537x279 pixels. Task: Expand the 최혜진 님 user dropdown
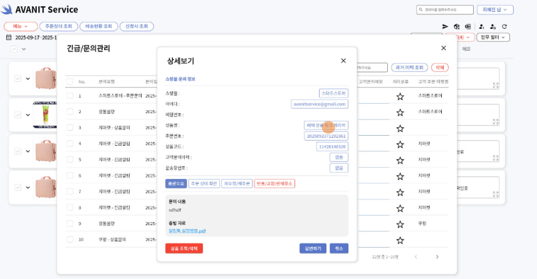coord(495,10)
